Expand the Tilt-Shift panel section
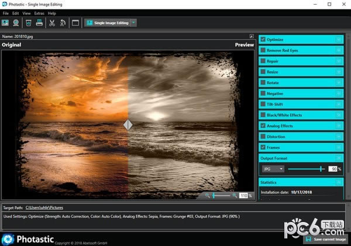This screenshot has width=351, height=246. tap(339, 104)
